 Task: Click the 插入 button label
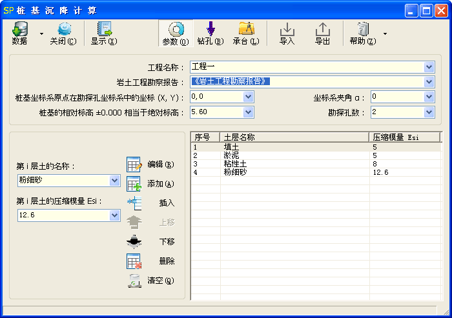(167, 203)
